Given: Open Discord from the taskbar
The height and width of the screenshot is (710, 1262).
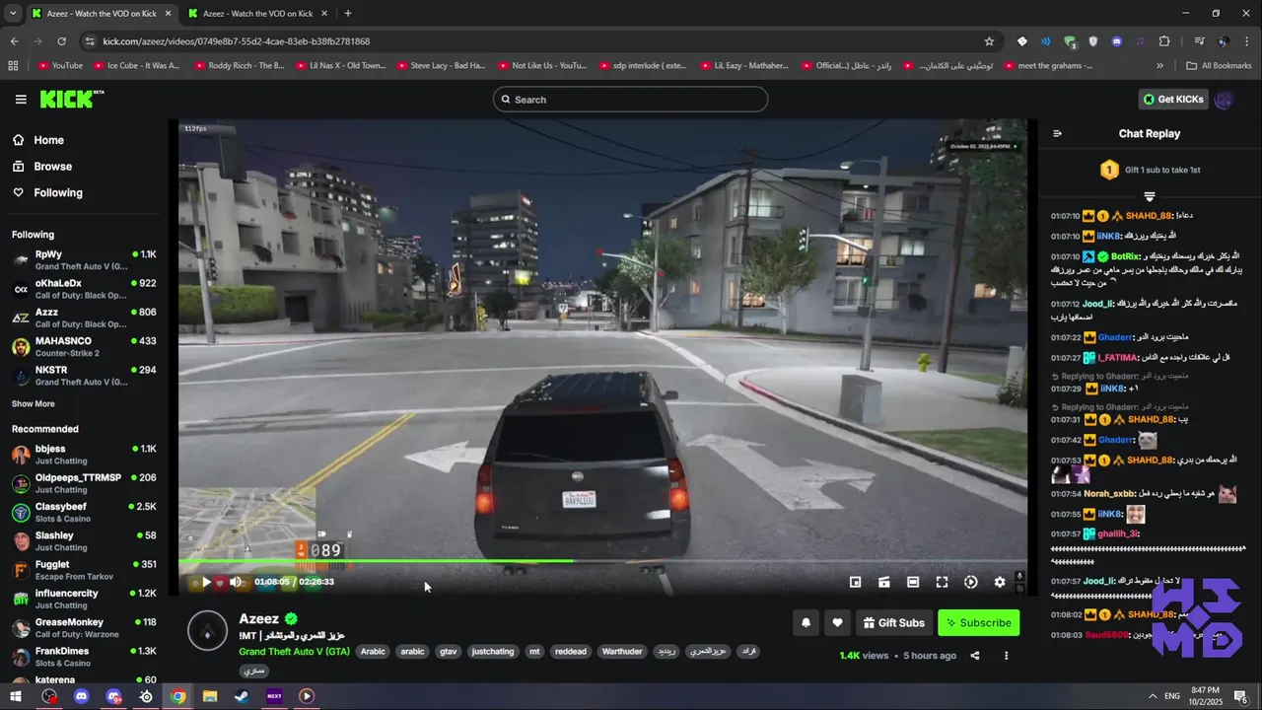Looking at the screenshot, I should (x=81, y=696).
